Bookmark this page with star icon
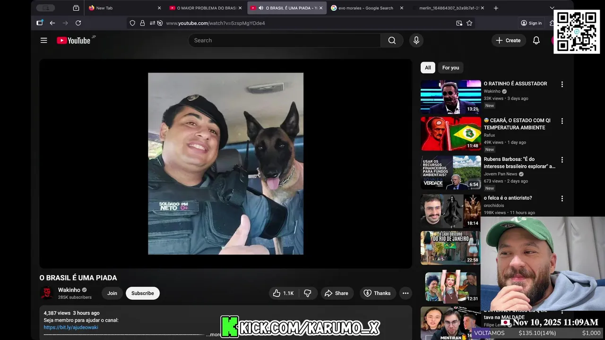605x340 pixels. pyautogui.click(x=469, y=23)
